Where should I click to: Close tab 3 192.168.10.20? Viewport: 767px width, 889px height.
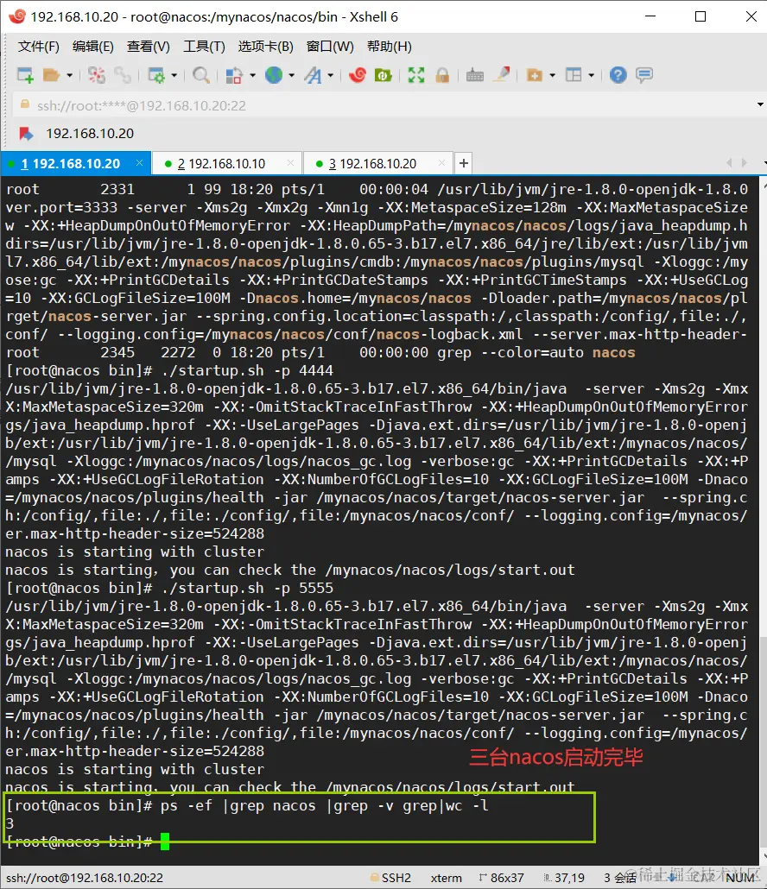coord(442,163)
